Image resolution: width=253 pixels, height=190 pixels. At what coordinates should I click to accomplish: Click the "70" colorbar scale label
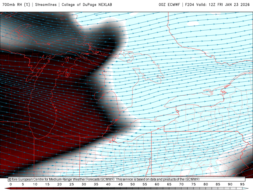click(181, 184)
